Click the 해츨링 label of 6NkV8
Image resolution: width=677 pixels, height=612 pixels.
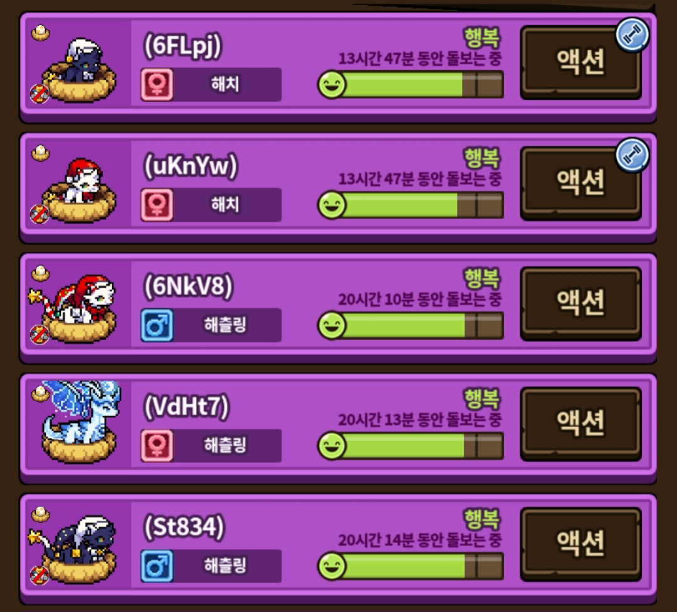225,325
